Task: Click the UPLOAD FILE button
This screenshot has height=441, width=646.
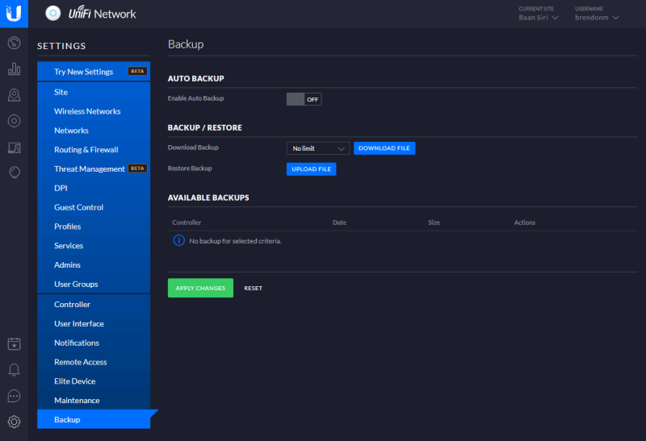Action: click(x=312, y=169)
